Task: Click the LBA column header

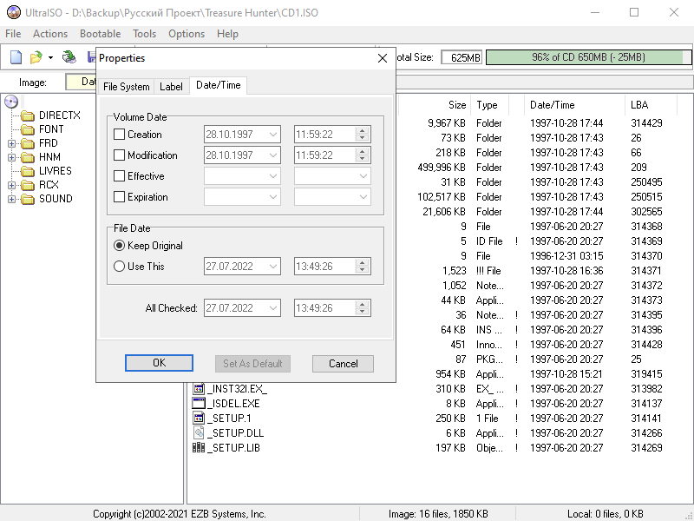Action: click(638, 105)
